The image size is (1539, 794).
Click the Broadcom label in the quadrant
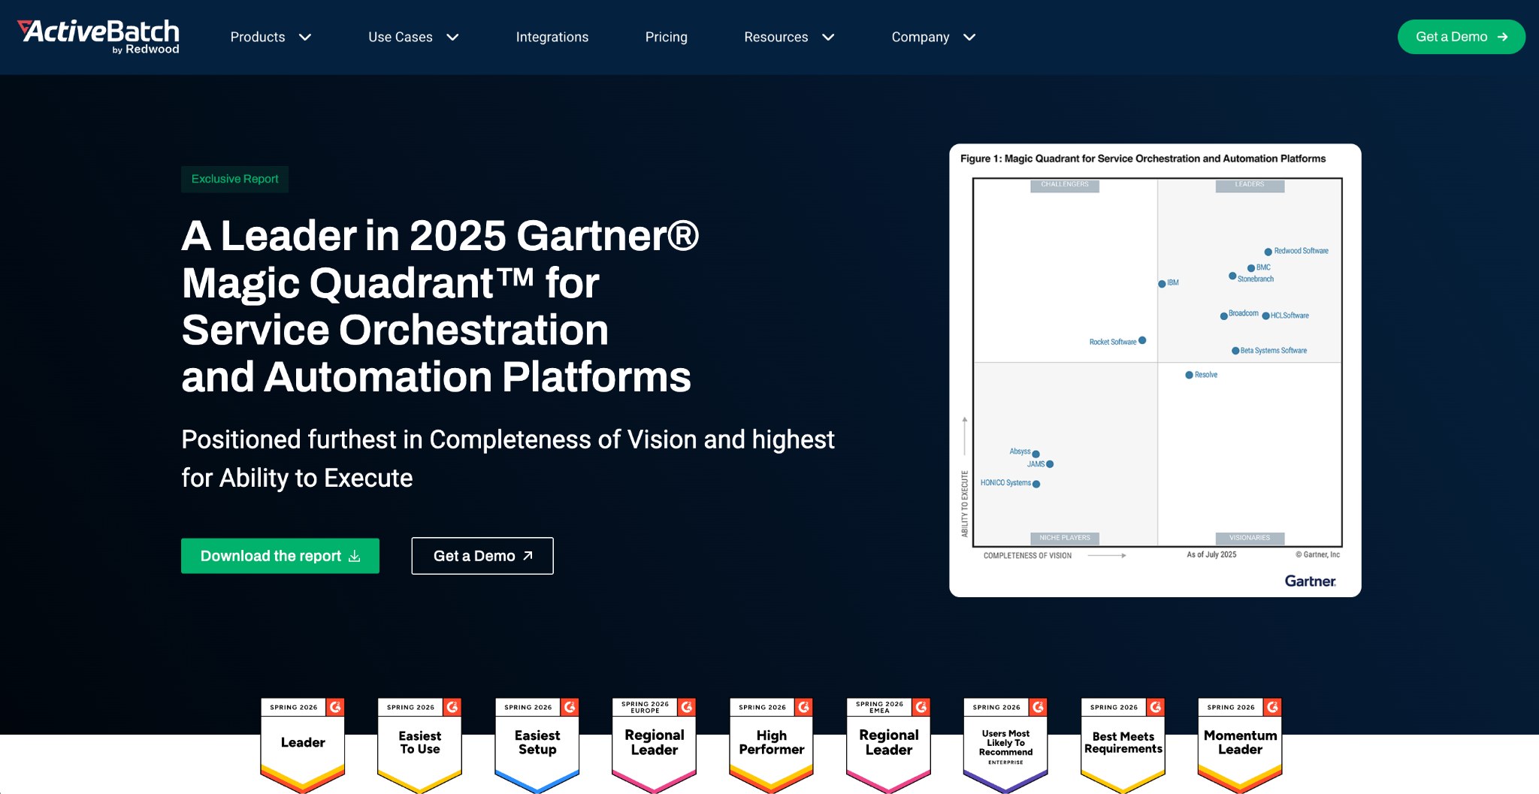[1244, 313]
